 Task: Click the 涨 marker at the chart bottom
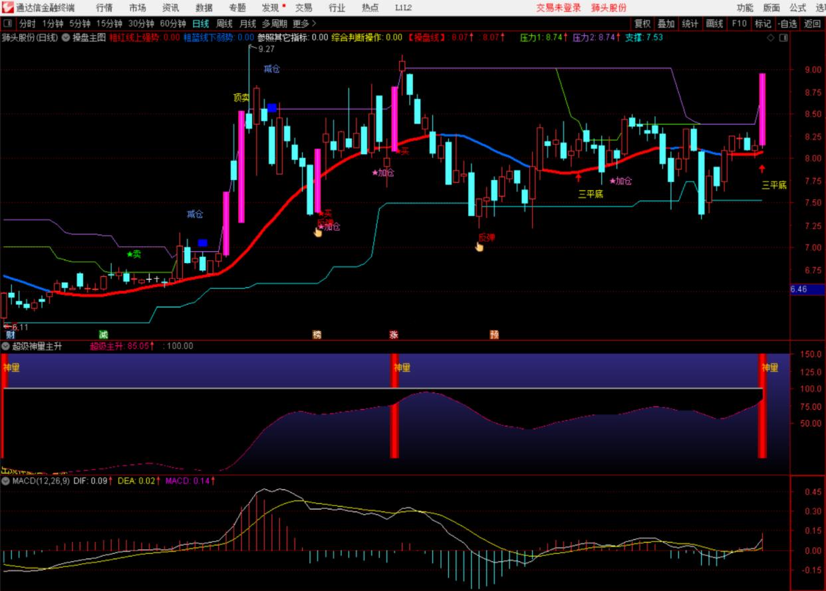(394, 335)
